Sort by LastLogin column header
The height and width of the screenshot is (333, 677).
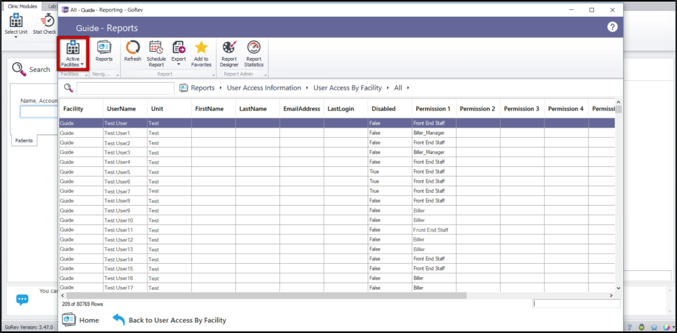346,109
